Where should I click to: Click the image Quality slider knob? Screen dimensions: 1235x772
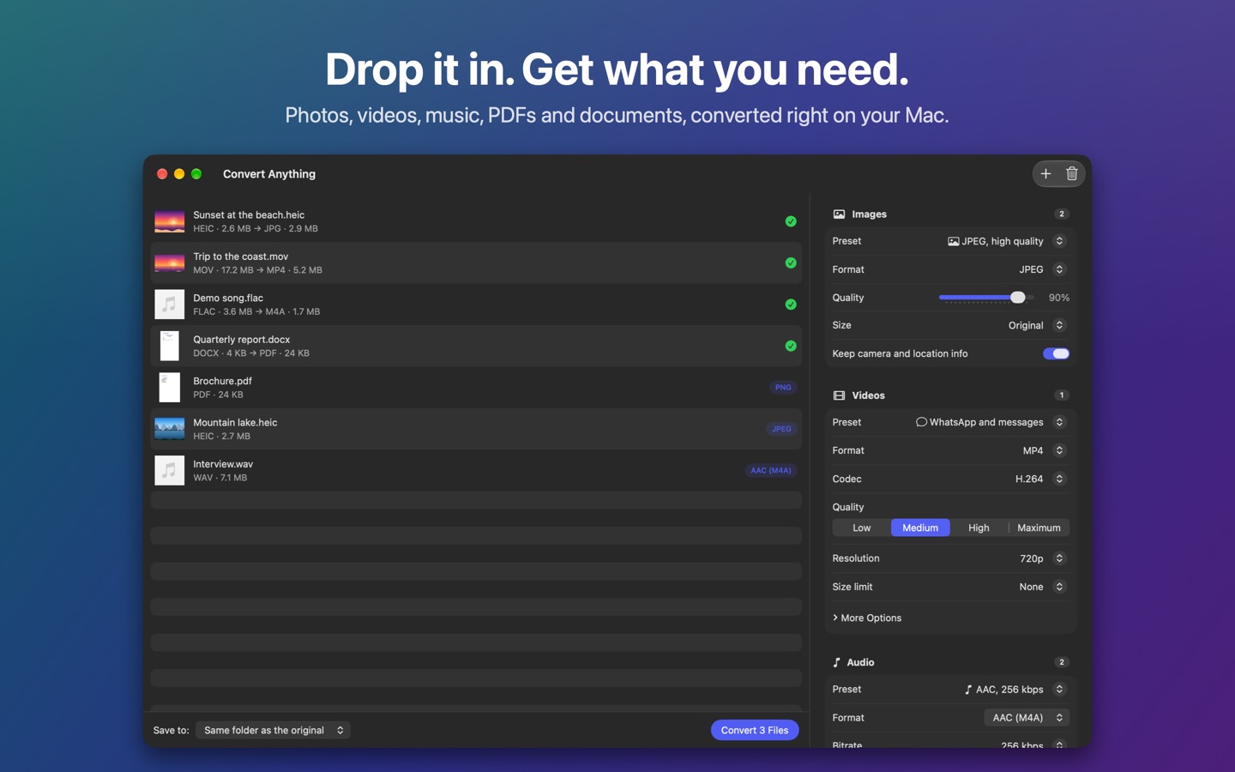(x=1017, y=298)
